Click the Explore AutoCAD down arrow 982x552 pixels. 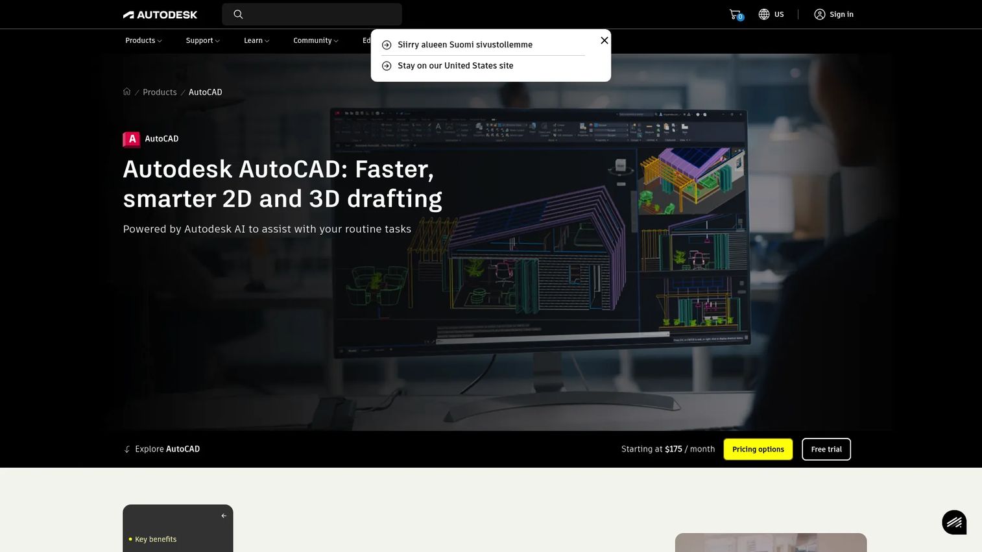(x=127, y=449)
